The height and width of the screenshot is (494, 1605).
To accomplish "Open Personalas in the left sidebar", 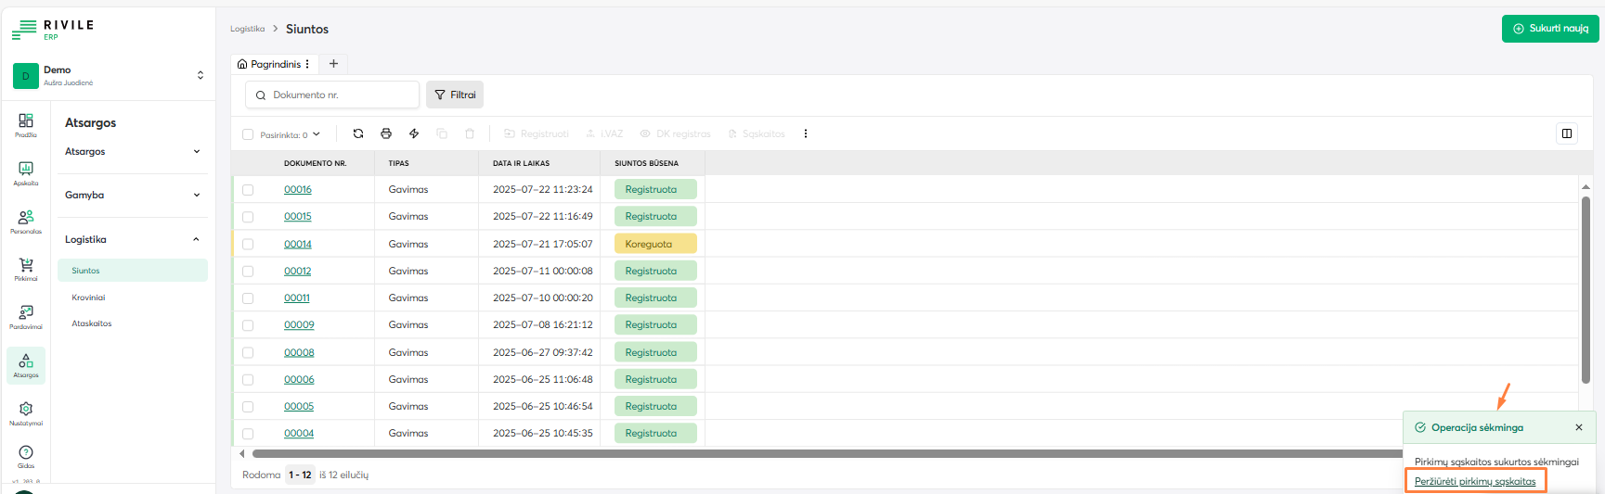I will point(26,221).
